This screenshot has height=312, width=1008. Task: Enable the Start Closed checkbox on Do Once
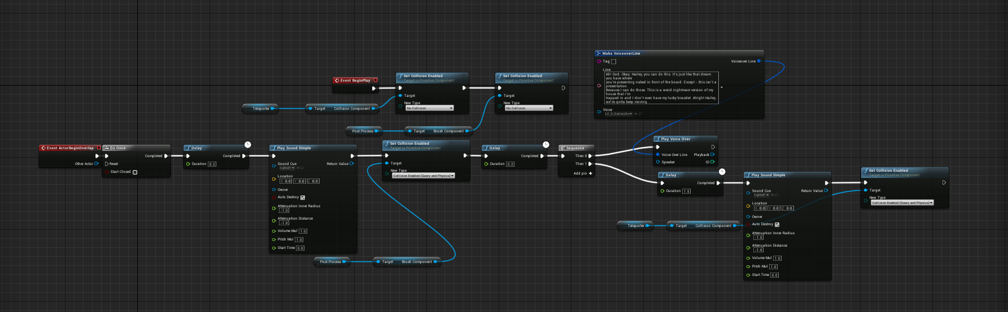click(134, 172)
